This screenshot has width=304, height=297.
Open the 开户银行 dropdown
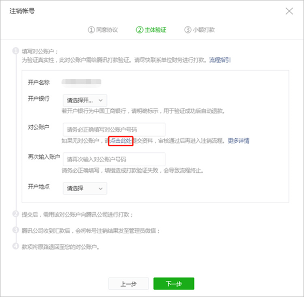(x=85, y=100)
